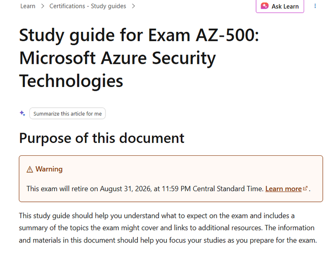Screen dimensions: 331x254
Task: Click the warning triangle icon
Action: click(x=30, y=169)
